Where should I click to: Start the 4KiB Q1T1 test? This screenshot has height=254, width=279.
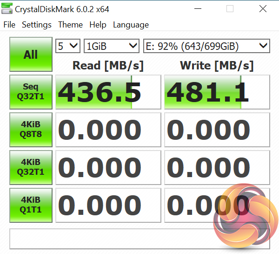click(31, 206)
